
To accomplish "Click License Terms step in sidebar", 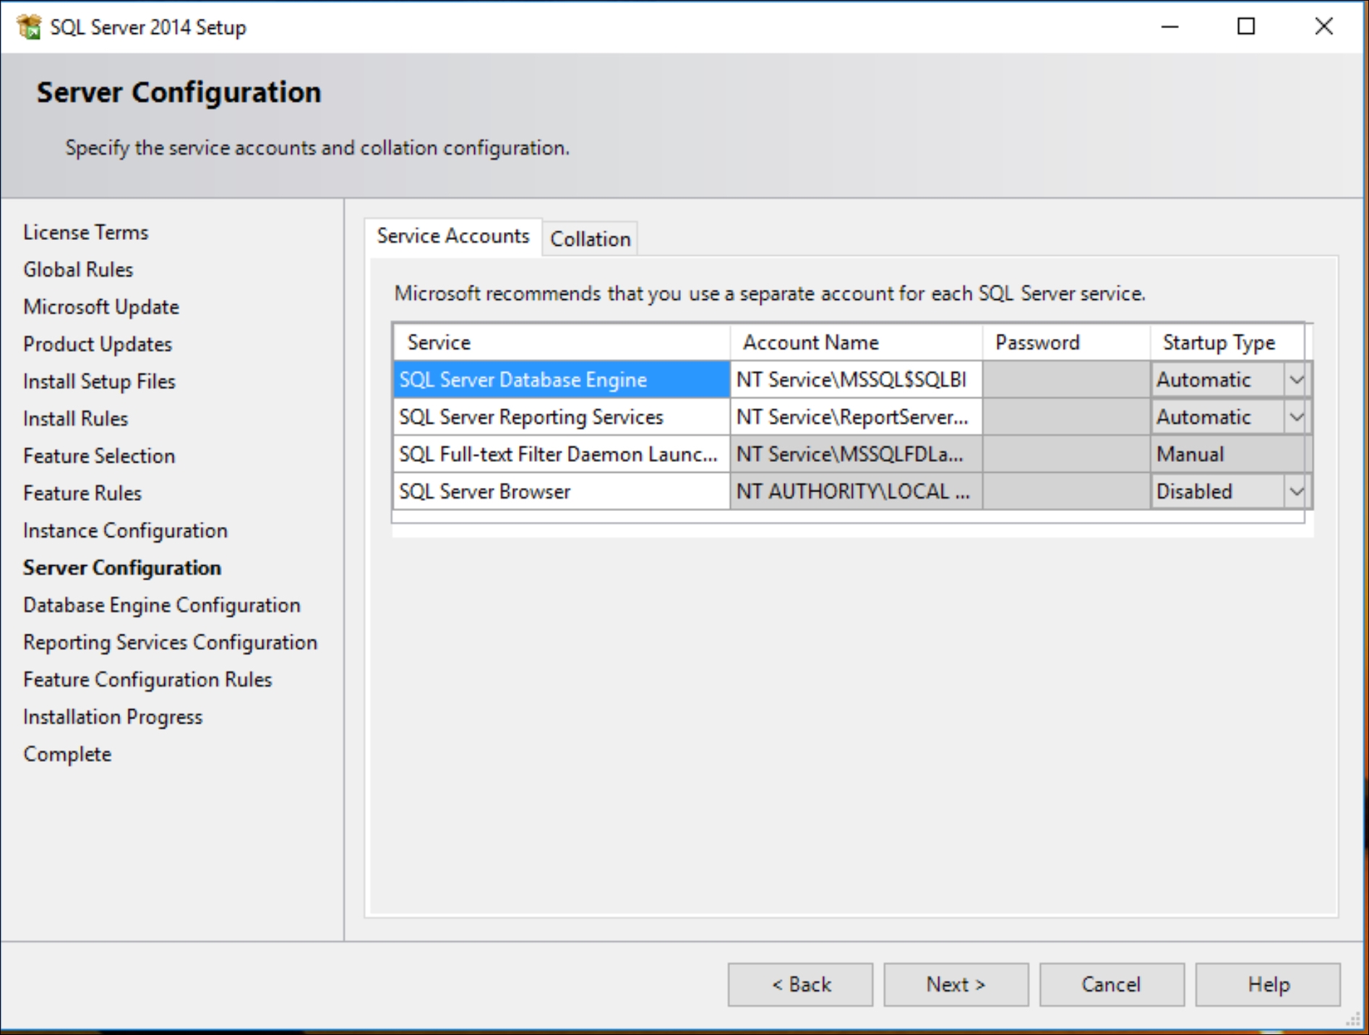I will [x=86, y=232].
